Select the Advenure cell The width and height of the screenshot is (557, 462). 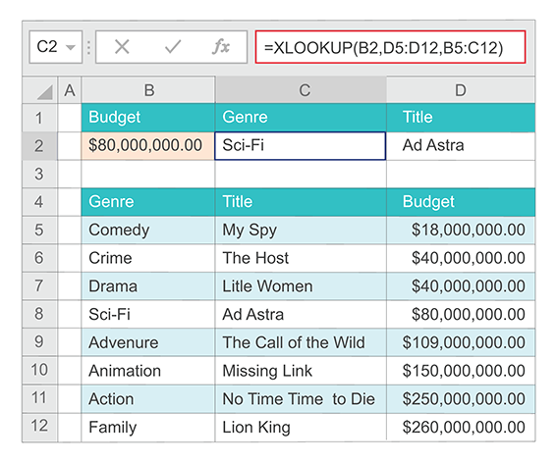click(148, 342)
